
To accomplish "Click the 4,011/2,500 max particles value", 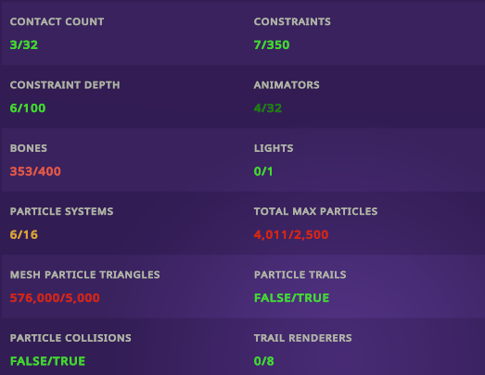I will coord(291,235).
